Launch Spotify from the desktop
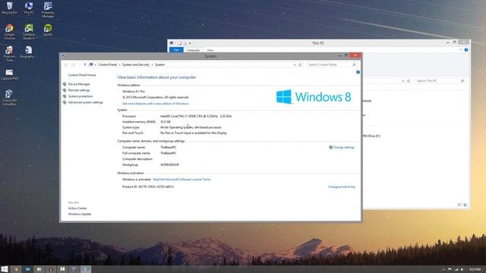The image size is (486, 273). coord(48,30)
